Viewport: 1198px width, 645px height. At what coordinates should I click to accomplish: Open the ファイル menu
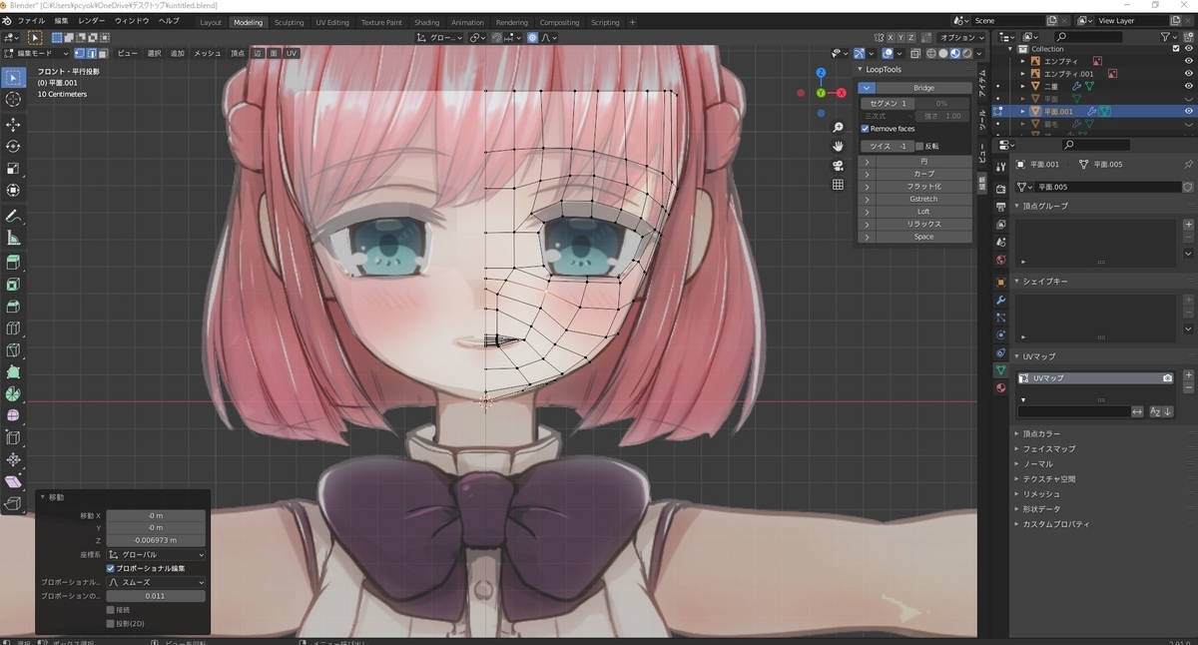[31, 21]
